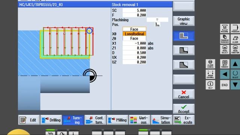Click the cursor down arrow key
Image resolution: width=240 pixels, height=135 pixels.
click(x=235, y=85)
